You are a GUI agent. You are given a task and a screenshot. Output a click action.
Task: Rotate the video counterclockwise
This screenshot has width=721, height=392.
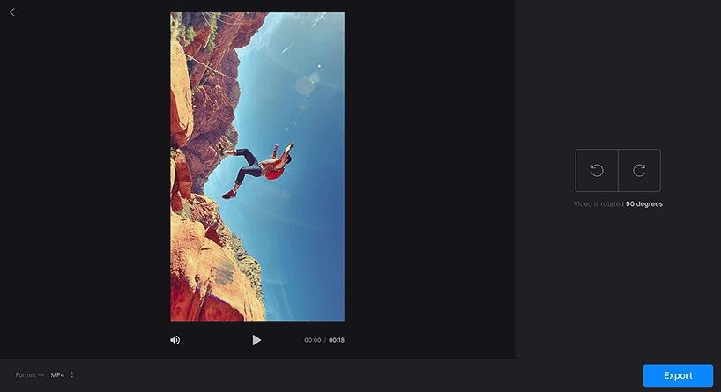597,171
